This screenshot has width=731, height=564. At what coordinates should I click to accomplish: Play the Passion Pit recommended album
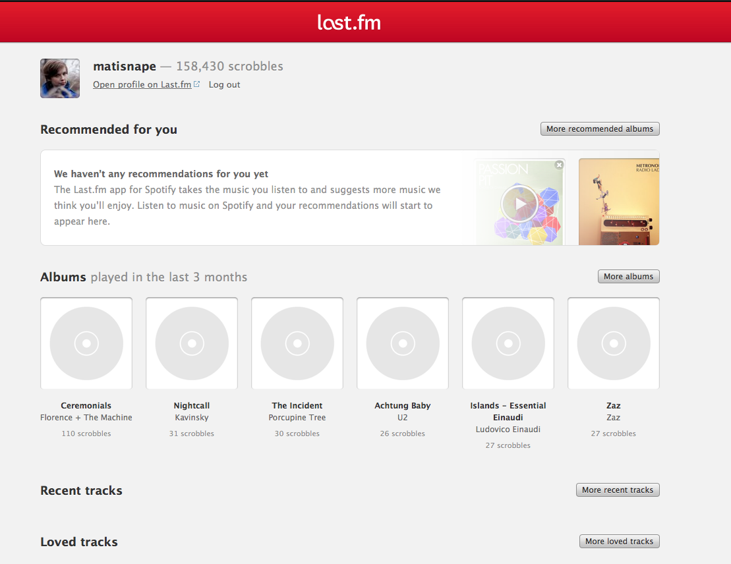pos(519,204)
